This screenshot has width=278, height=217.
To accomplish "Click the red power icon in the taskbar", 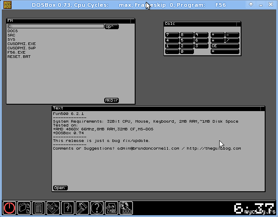I will 9,208.
